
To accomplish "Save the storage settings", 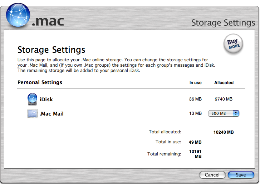I will click(241, 175).
